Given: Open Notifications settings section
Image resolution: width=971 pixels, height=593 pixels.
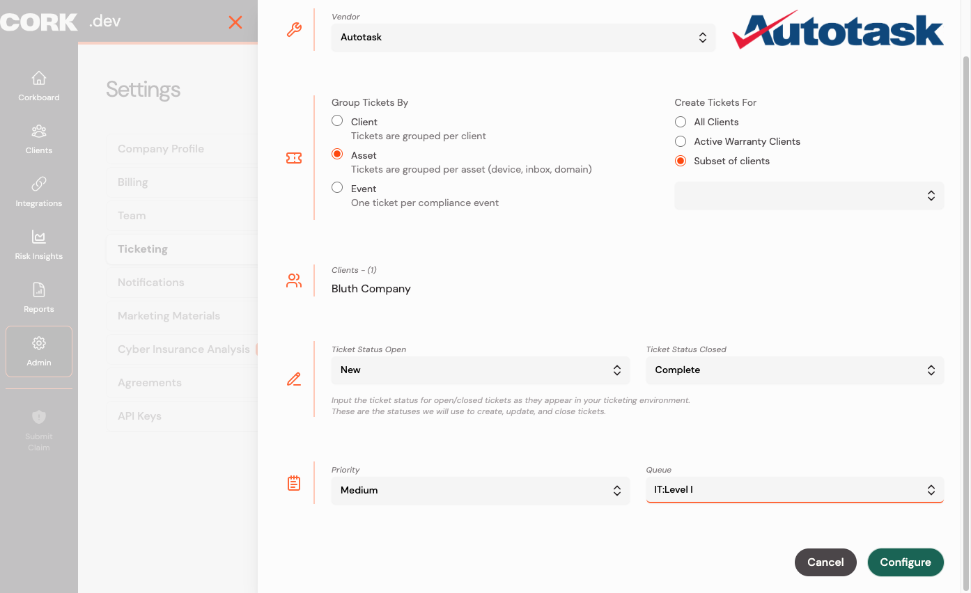Looking at the screenshot, I should tap(182, 283).
